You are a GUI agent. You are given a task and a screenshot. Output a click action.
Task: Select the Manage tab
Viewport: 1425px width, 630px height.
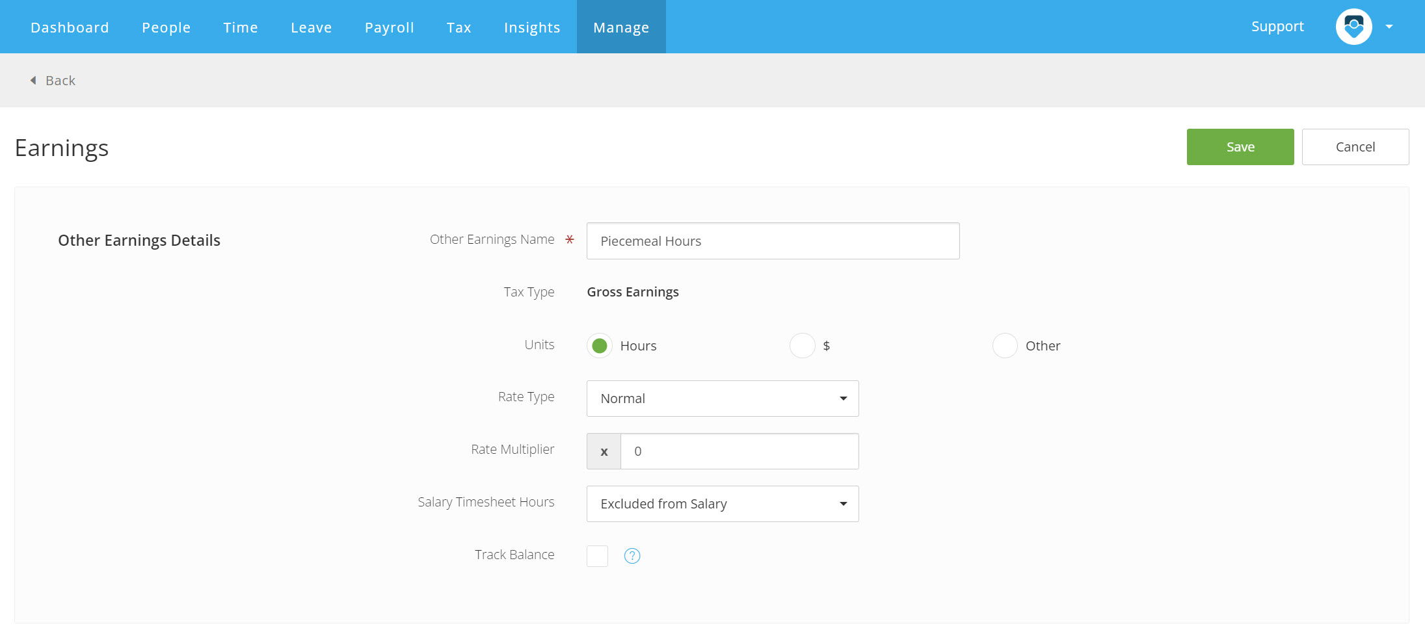tap(621, 27)
